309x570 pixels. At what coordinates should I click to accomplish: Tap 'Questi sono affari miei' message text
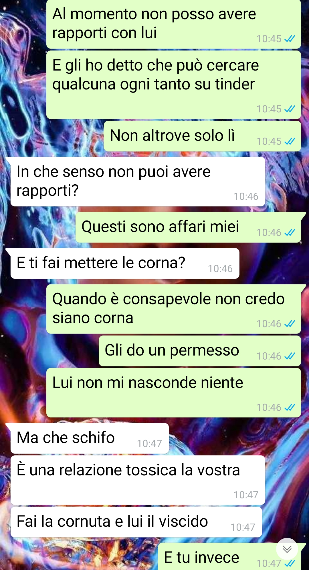point(160,227)
